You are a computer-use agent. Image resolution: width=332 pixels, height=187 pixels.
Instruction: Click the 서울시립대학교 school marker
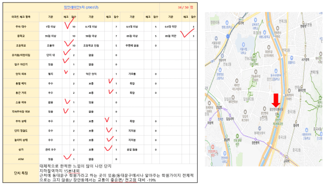(243, 45)
